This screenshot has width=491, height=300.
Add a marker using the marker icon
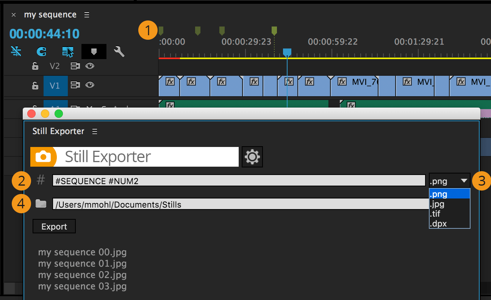click(94, 51)
